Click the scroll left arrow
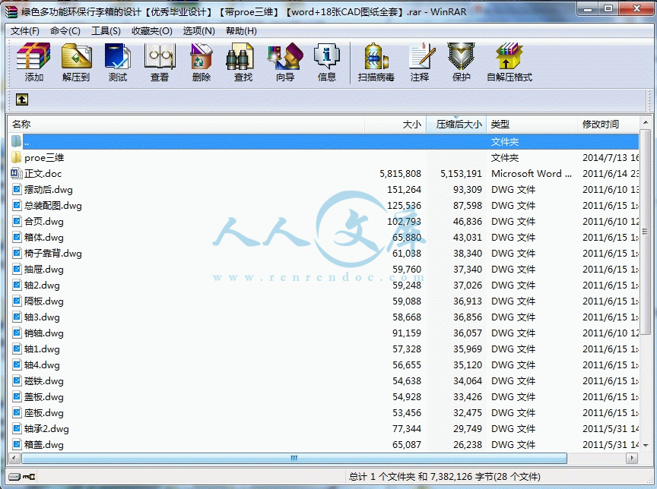657x489 pixels. 14,458
